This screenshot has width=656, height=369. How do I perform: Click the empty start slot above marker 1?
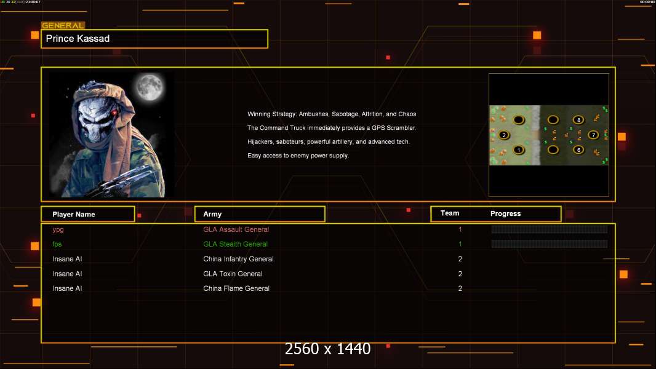[519, 120]
